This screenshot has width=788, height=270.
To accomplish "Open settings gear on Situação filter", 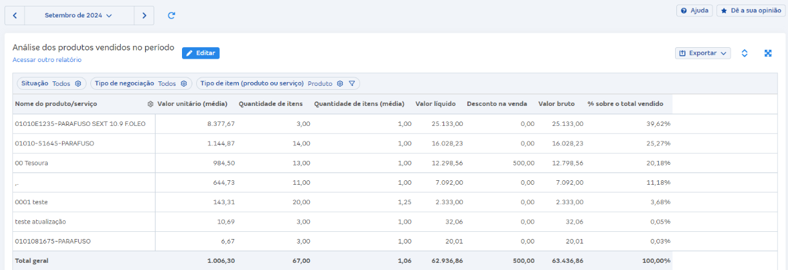I will tap(77, 83).
